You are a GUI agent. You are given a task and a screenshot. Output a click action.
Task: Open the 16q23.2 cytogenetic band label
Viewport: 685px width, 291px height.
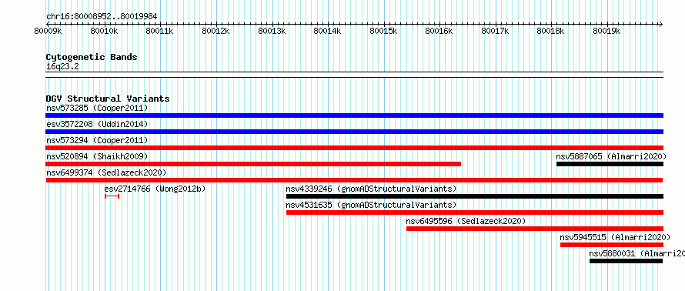tap(62, 67)
